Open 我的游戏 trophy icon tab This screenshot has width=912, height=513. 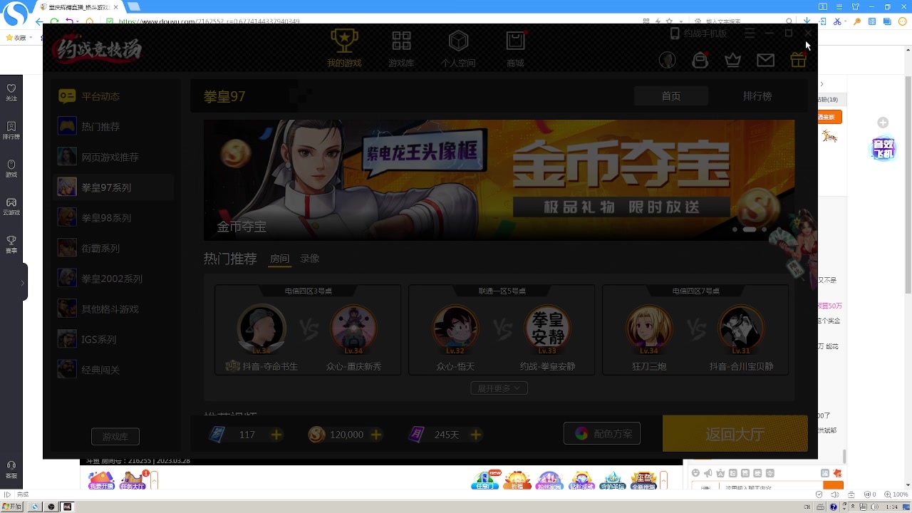click(x=344, y=48)
